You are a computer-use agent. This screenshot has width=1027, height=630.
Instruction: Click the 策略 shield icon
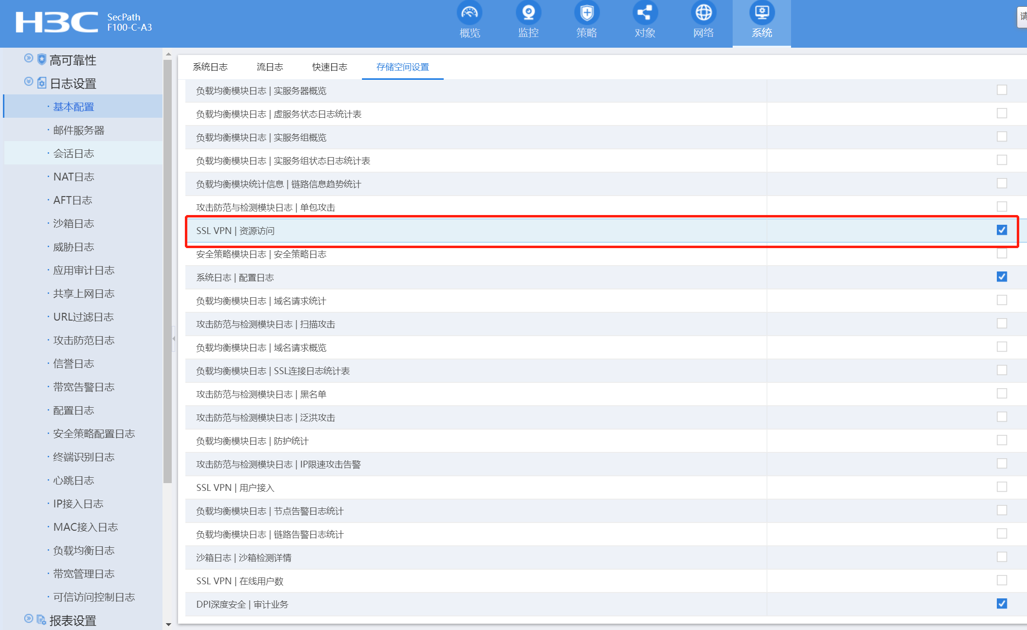pos(587,14)
